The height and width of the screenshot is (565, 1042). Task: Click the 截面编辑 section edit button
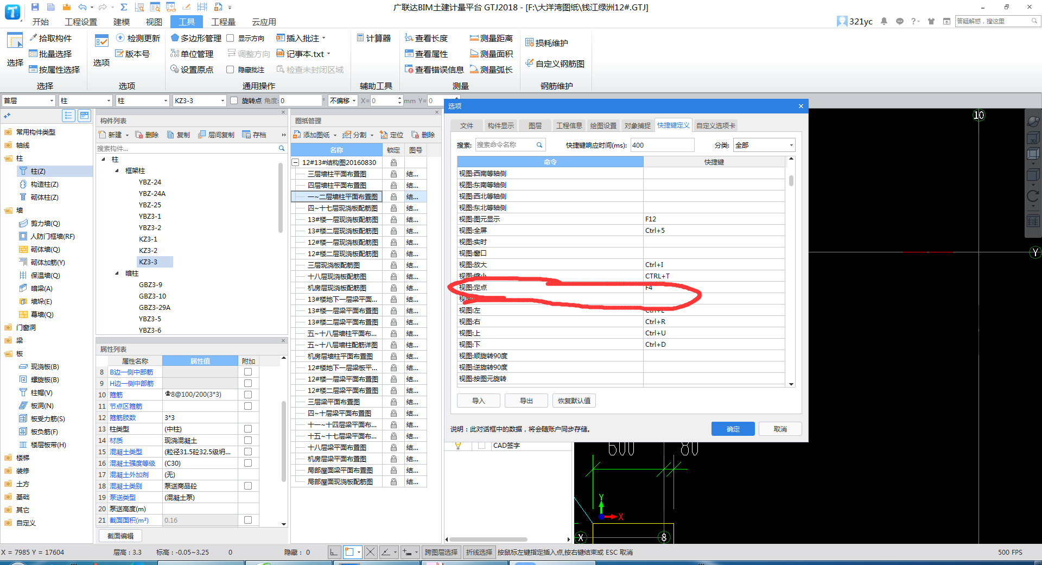[120, 536]
